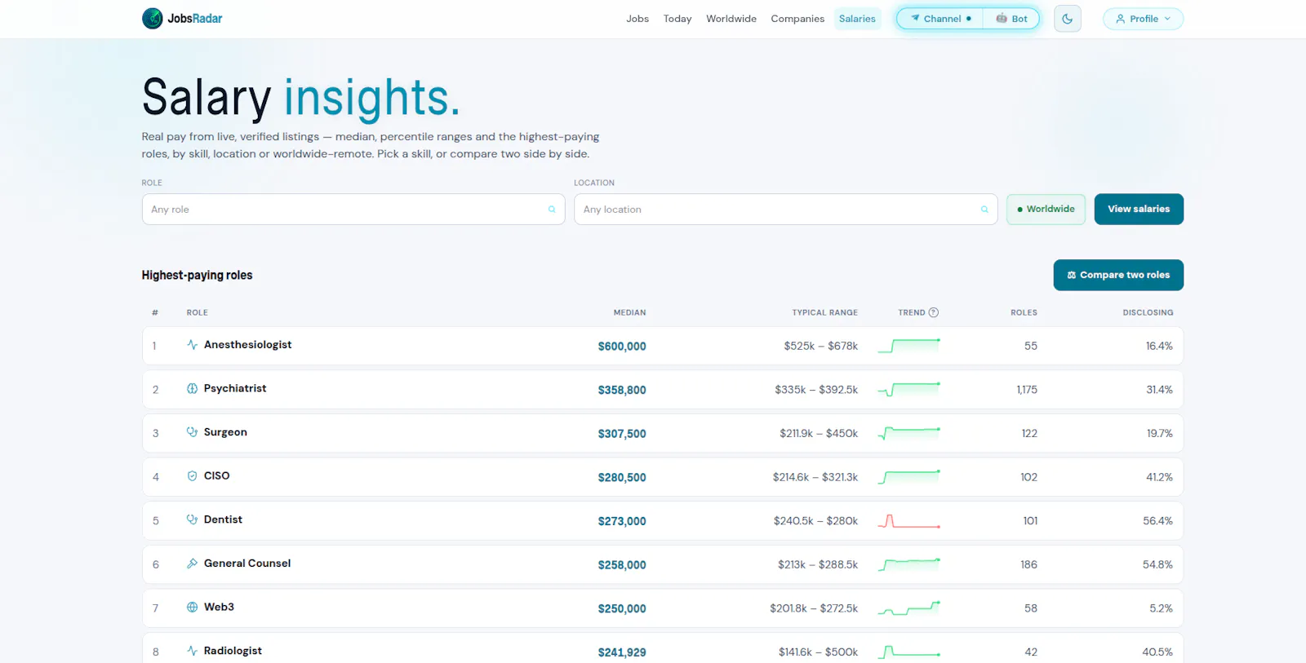Click Radiologist trend sparkline
Viewport: 1306px width, 663px height.
(909, 652)
